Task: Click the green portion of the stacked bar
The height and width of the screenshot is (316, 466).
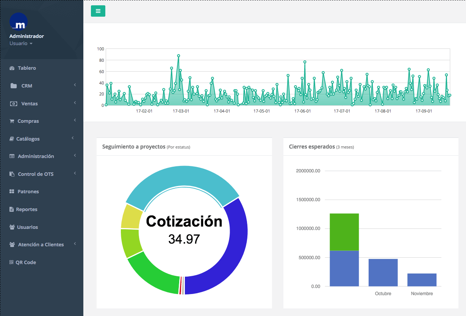Action: click(x=344, y=232)
